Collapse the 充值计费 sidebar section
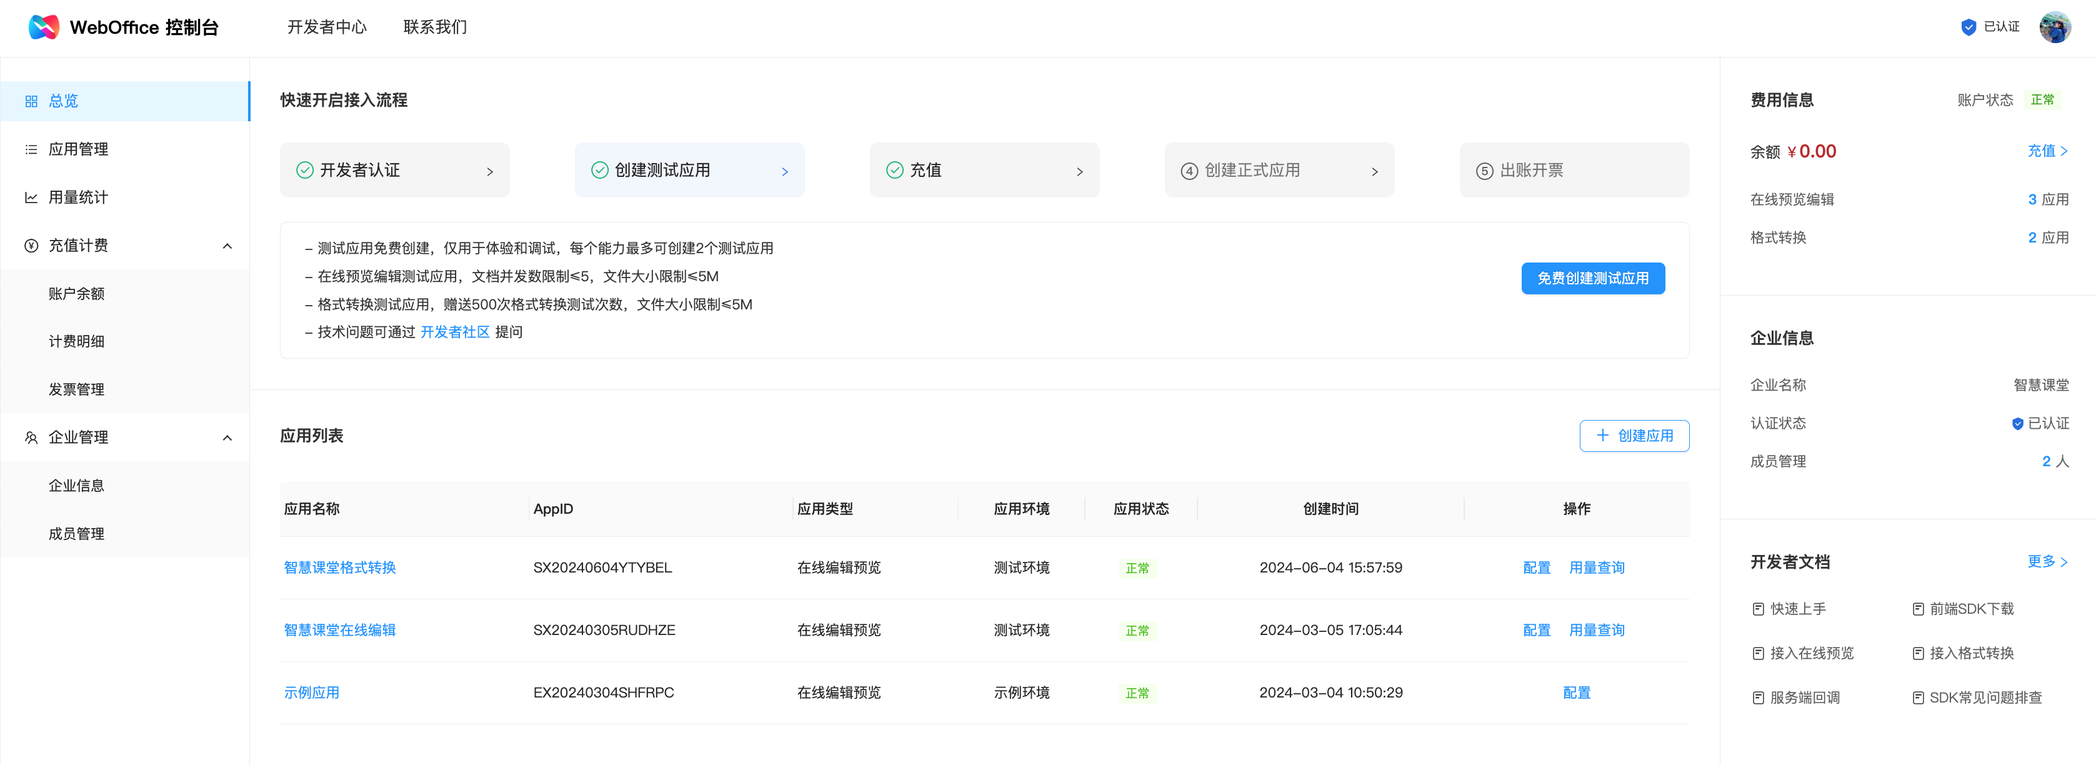2096x765 pixels. coord(227,246)
